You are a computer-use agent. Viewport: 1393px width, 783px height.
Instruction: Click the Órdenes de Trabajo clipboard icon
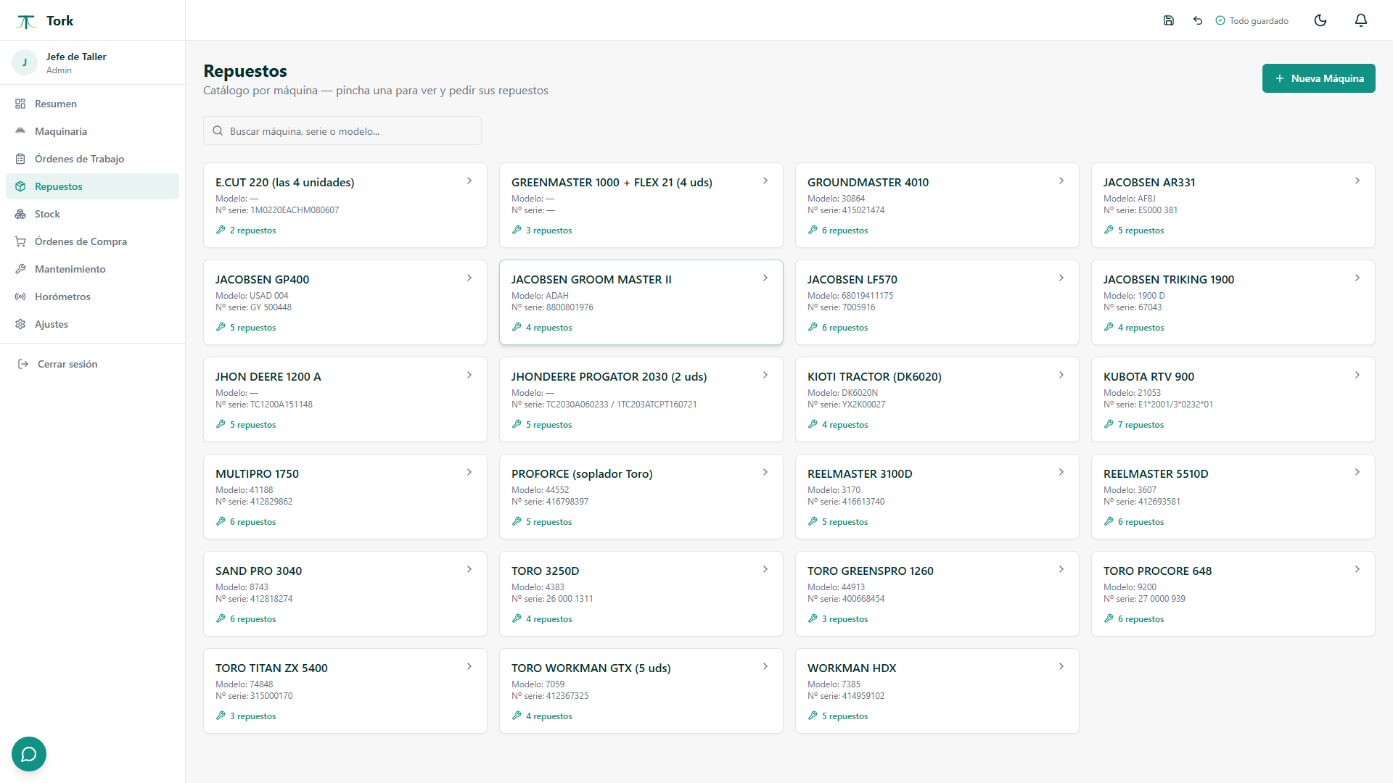coord(20,159)
